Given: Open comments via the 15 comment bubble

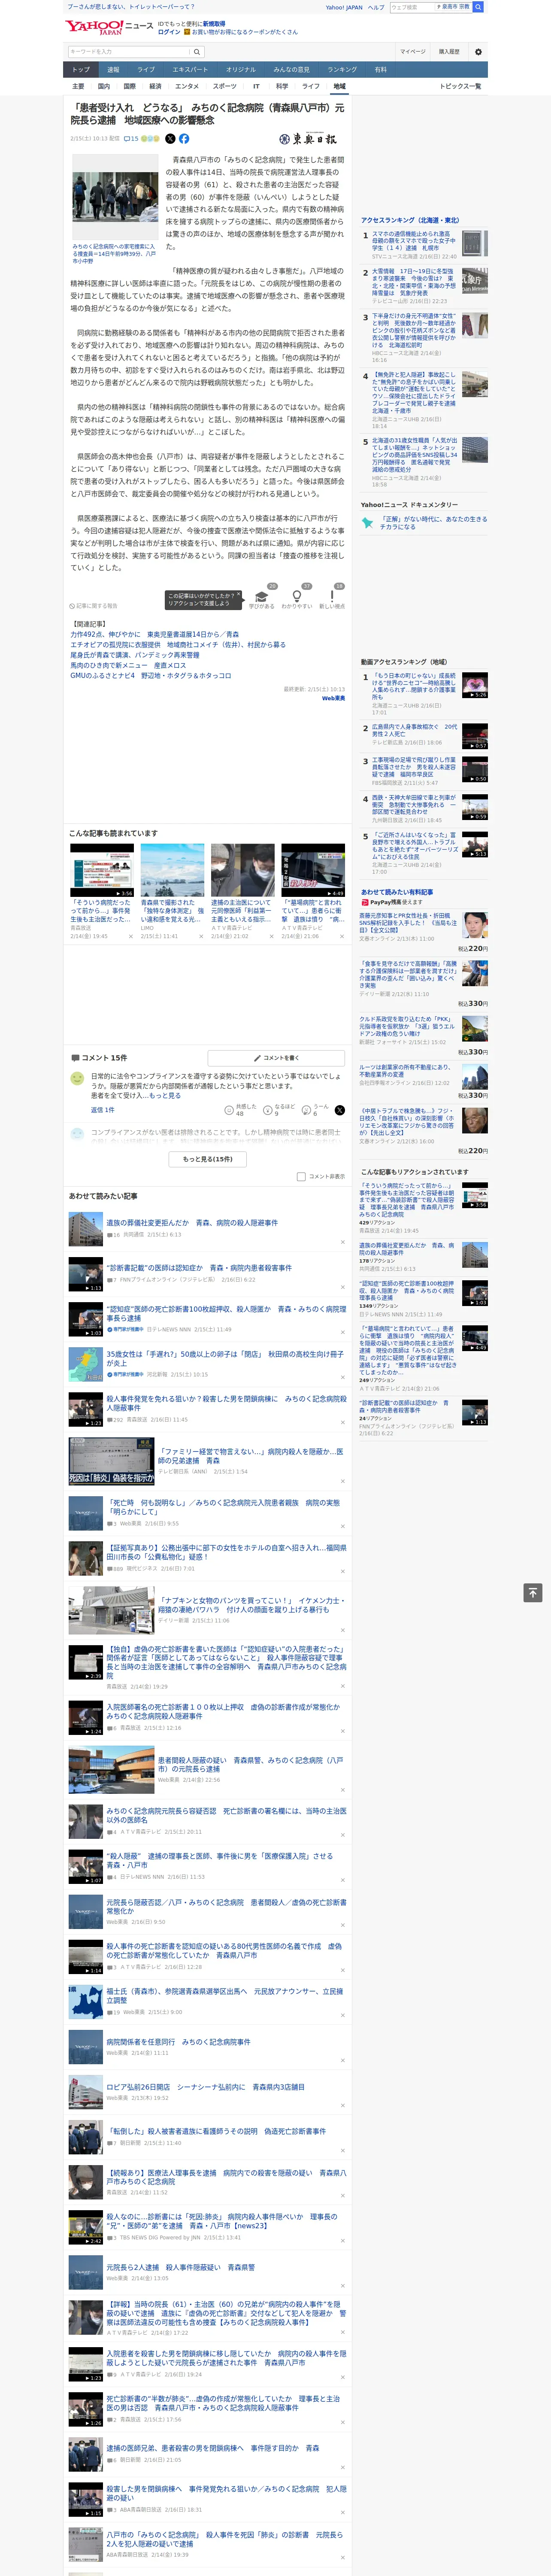Looking at the screenshot, I should [131, 139].
